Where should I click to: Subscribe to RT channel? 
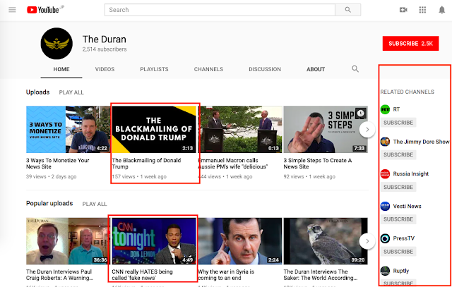click(x=398, y=123)
